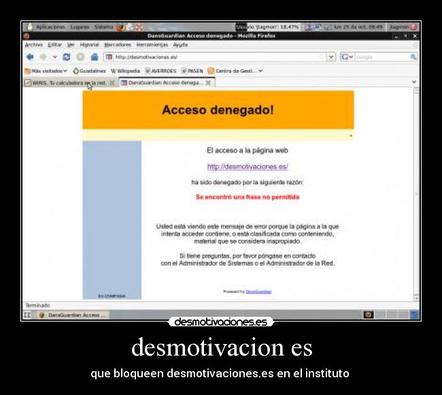Open the search engine selector dropdown

[x=347, y=57]
